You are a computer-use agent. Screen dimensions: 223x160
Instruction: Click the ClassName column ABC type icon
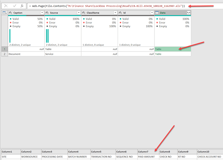[x=84, y=13]
